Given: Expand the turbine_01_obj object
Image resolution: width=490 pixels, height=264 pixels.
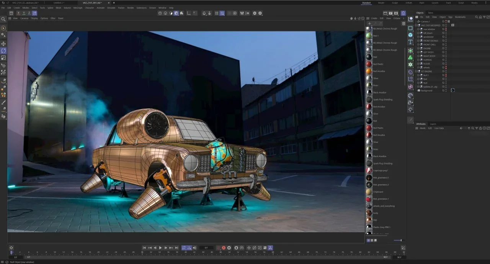Looking at the screenshot, I should click(x=418, y=87).
